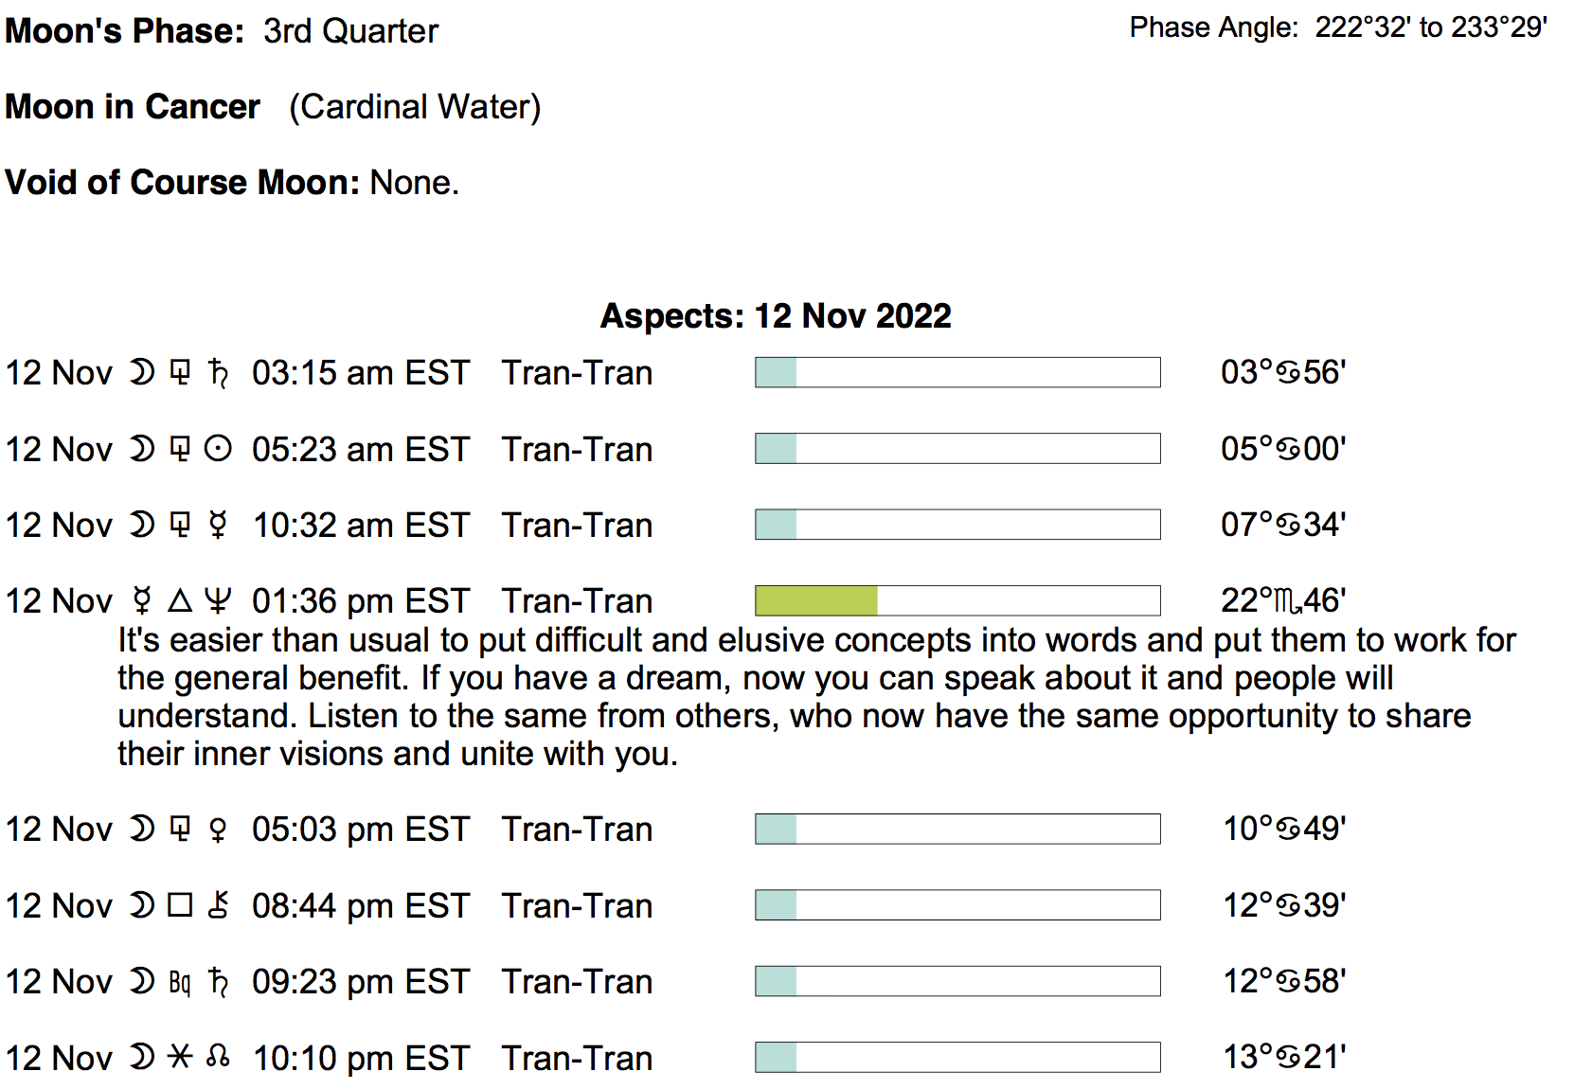Click the Moon in Cancer heading
This screenshot has width=1574, height=1089.
tap(133, 106)
